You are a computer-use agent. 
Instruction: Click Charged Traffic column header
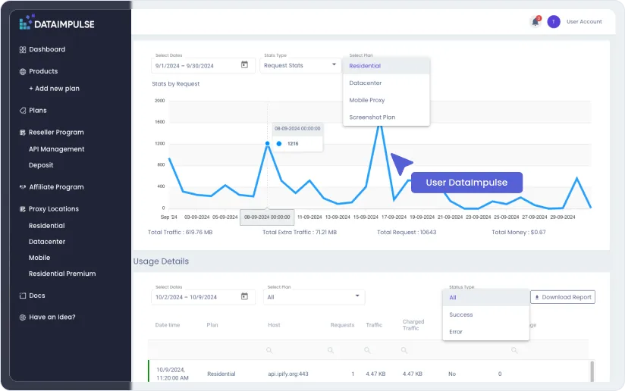tap(413, 325)
